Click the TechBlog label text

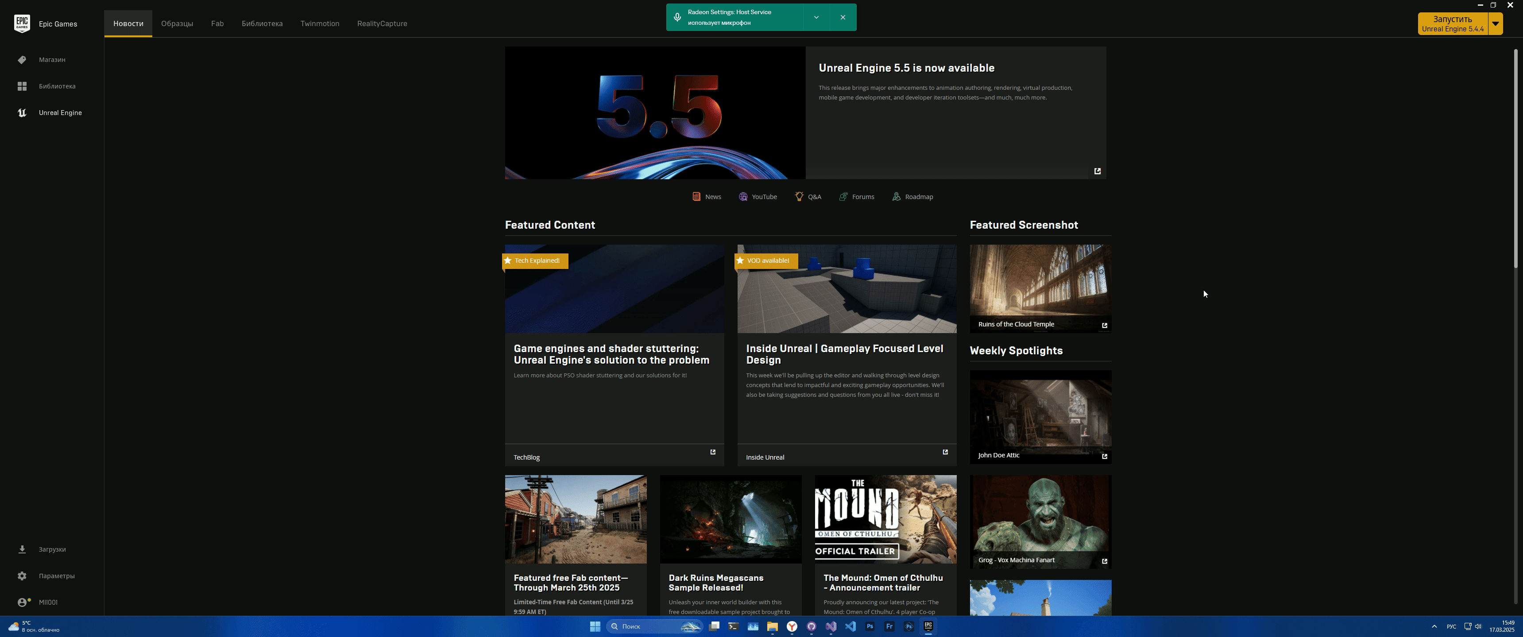(x=526, y=457)
